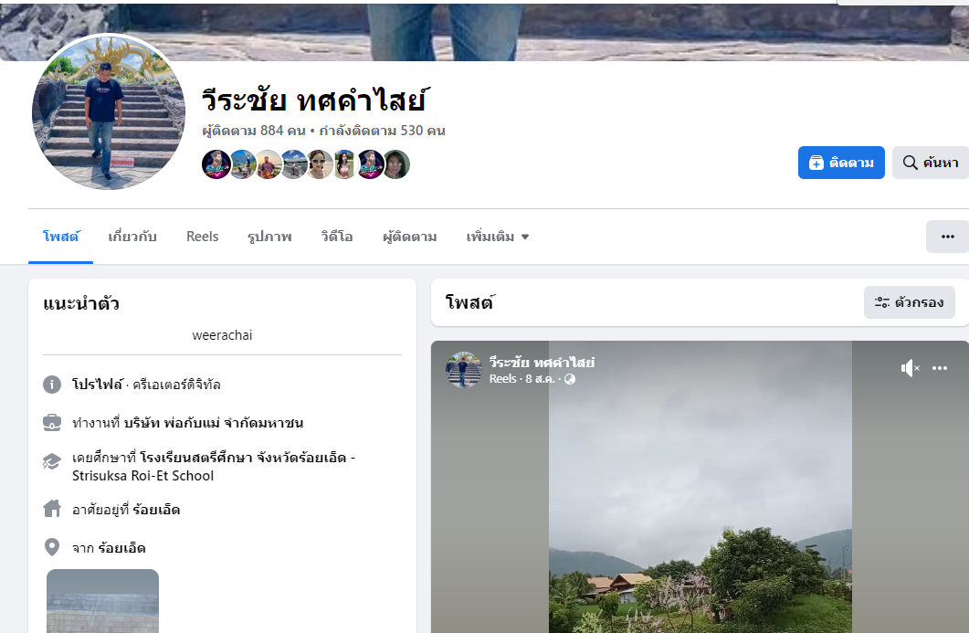Open the reel post's three-dot menu
The image size is (969, 633).
click(x=940, y=368)
